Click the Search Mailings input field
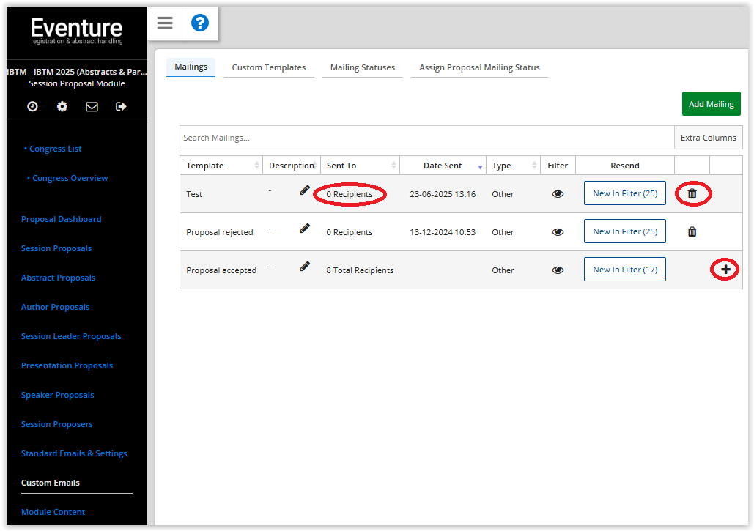The height and width of the screenshot is (531, 754). point(426,138)
